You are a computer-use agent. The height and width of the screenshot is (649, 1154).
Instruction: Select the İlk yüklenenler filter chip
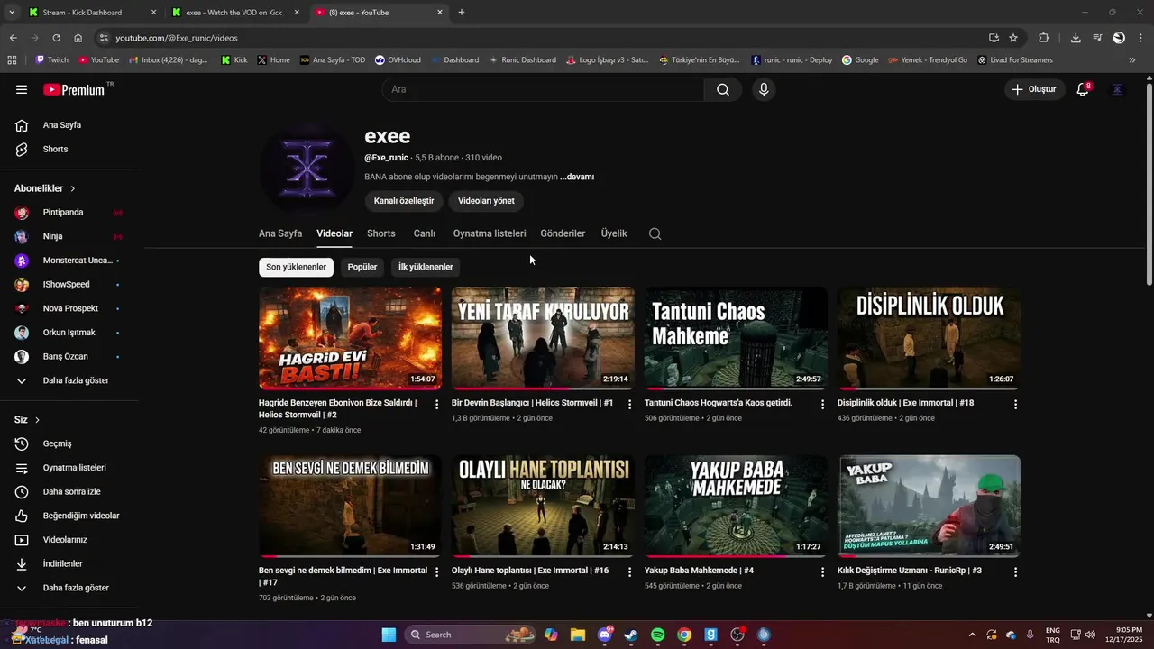[x=426, y=267]
